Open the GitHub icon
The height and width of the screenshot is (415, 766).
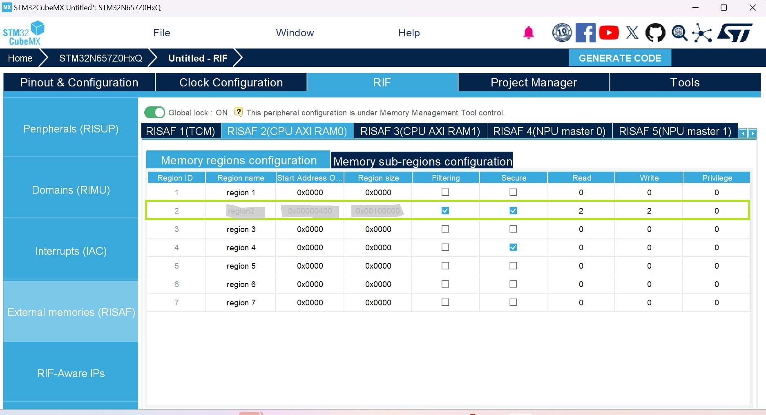coord(655,33)
